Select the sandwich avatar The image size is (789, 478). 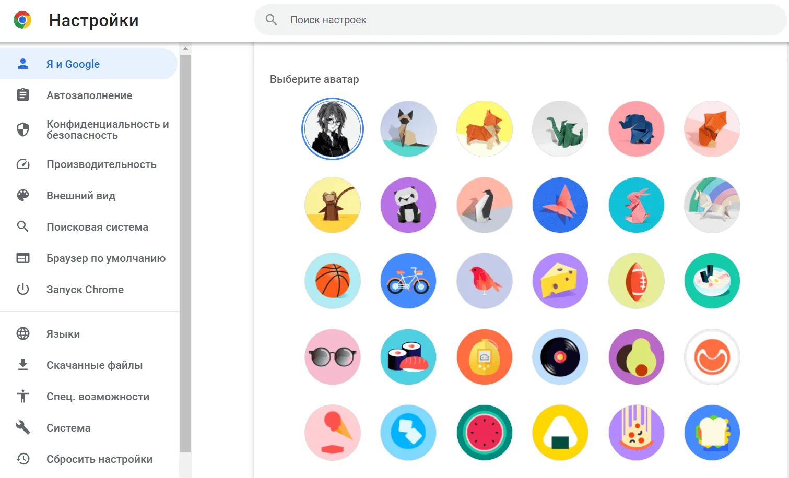[712, 433]
